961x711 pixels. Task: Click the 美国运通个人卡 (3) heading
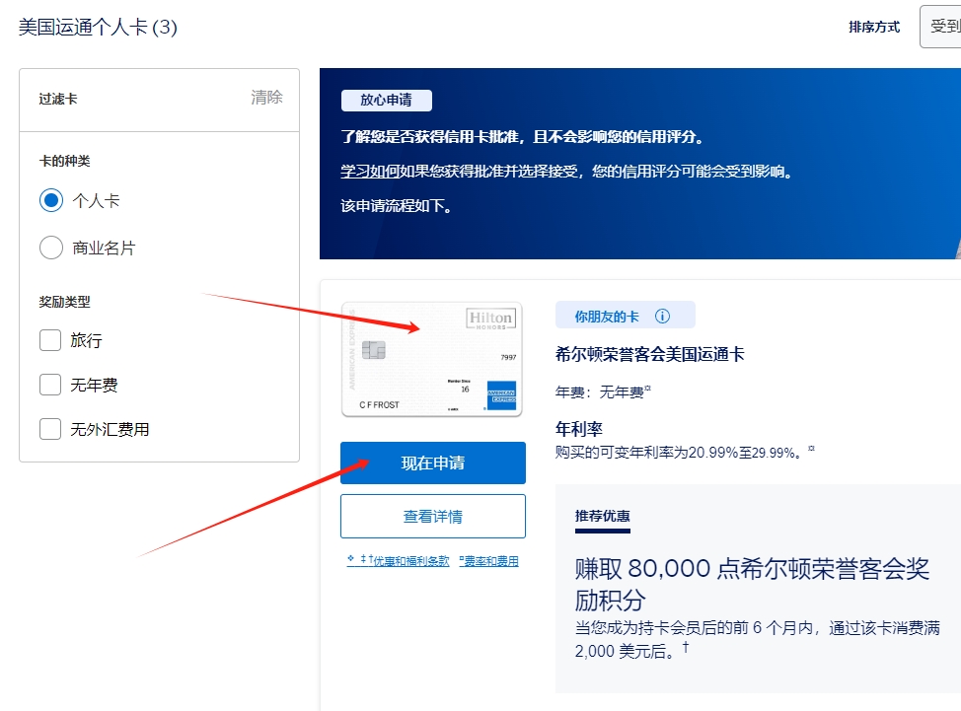[98, 27]
